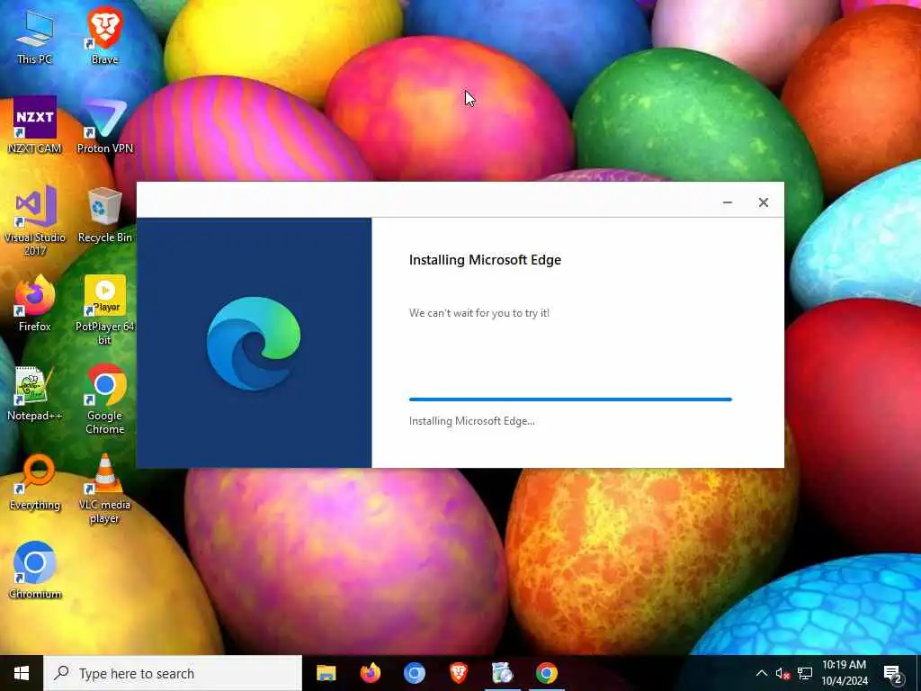Viewport: 921px width, 691px height.
Task: Click "We can't wait for you to try it!" text
Action: [x=479, y=313]
